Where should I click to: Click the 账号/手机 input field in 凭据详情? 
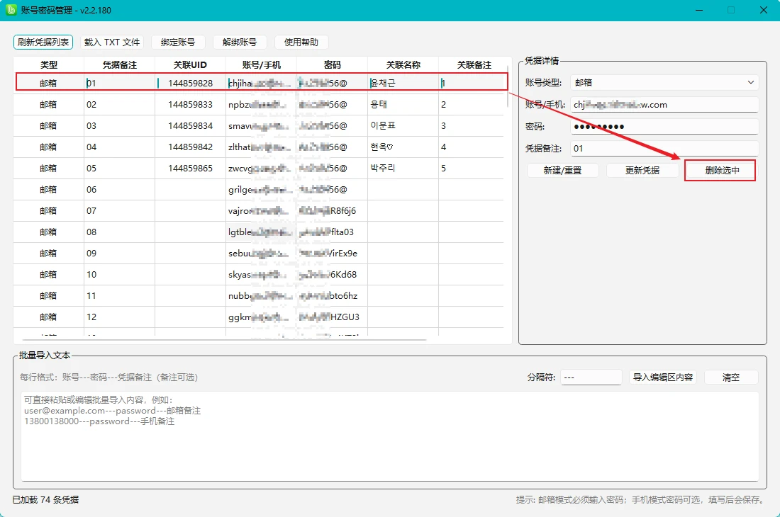(x=664, y=104)
